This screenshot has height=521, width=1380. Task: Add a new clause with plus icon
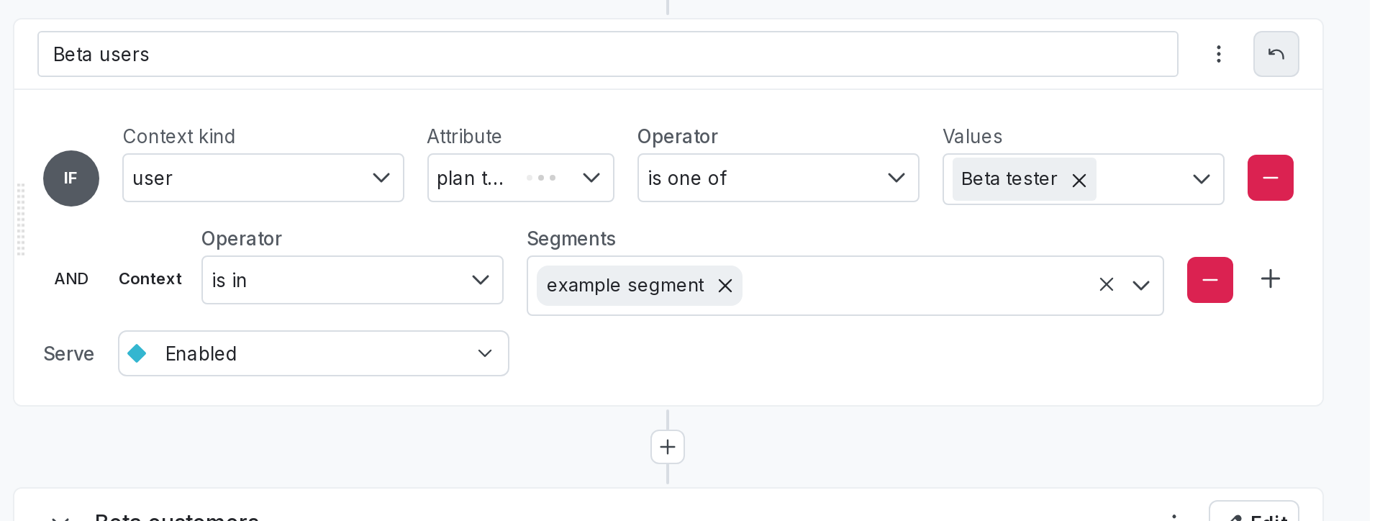click(x=1271, y=279)
